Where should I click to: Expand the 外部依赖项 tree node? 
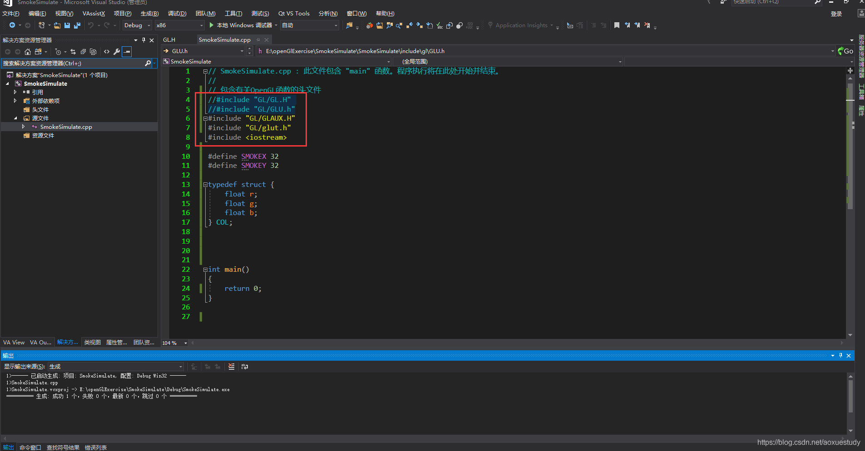pyautogui.click(x=15, y=101)
